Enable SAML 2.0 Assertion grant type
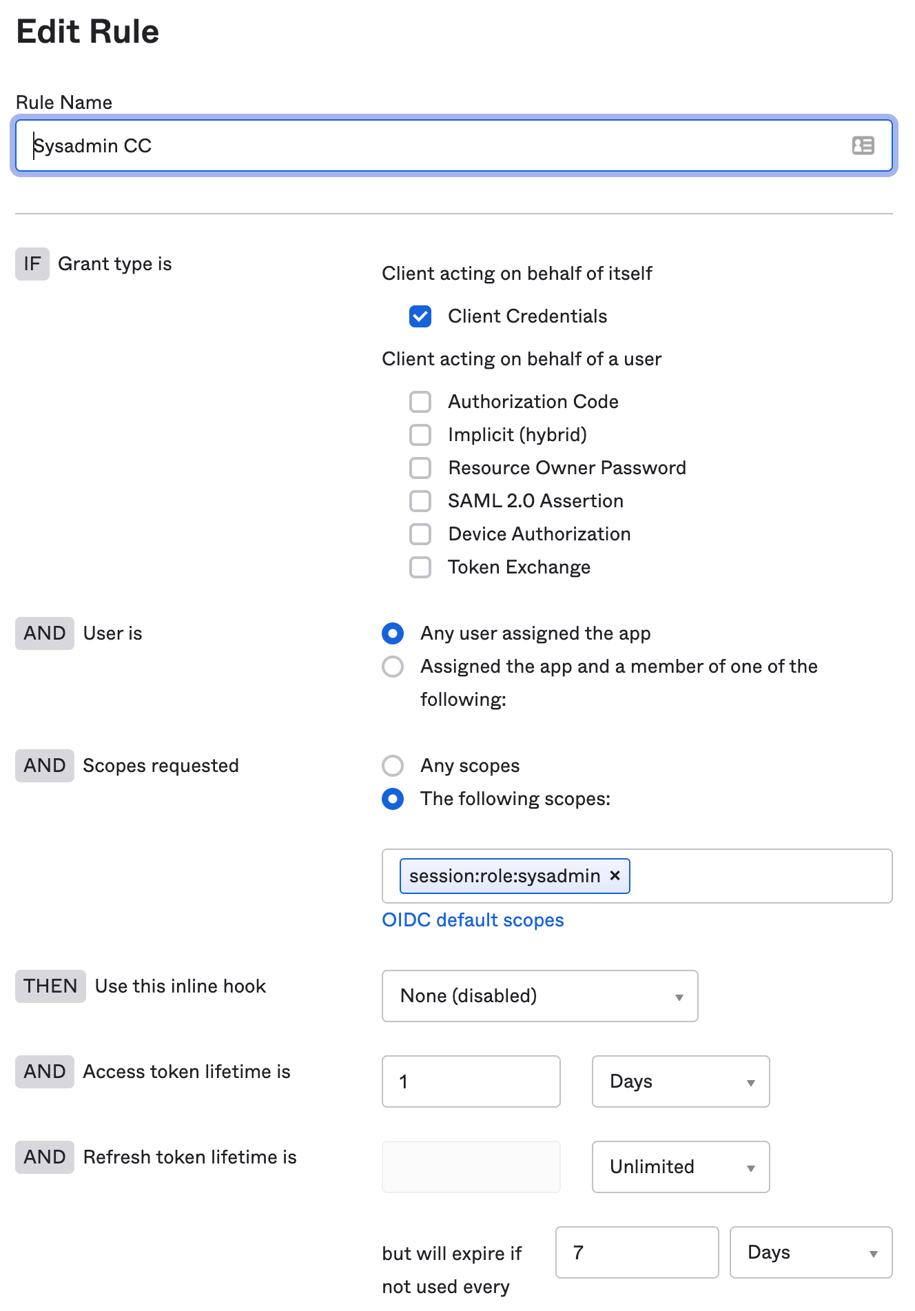This screenshot has width=915, height=1311. coord(420,501)
